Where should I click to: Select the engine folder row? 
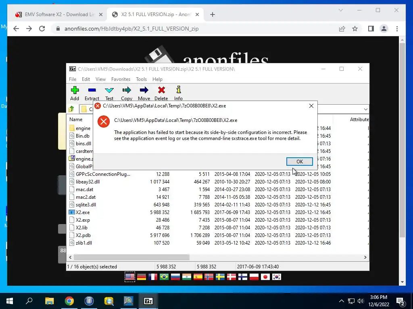point(81,128)
